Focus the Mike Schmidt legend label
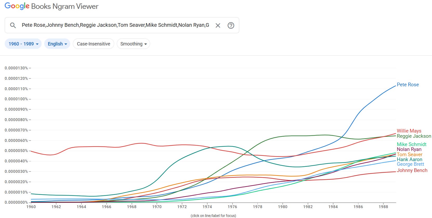432x218 pixels. pyautogui.click(x=412, y=144)
